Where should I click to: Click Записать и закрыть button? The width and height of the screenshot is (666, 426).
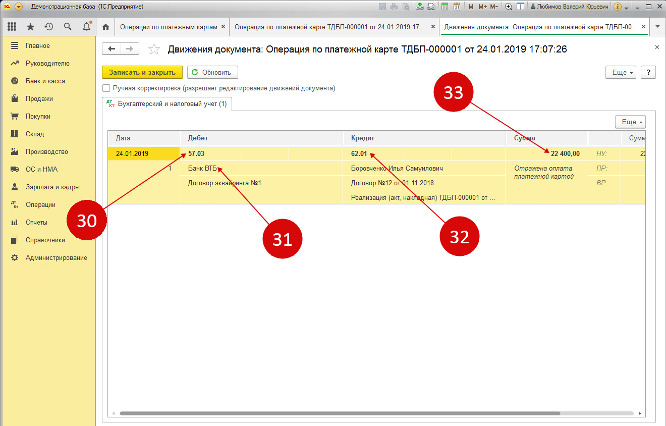point(142,72)
